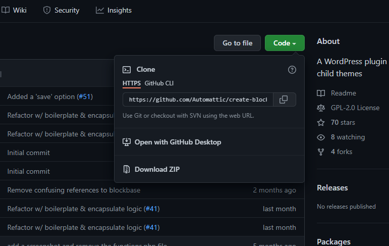
Task: Click 'No releases published' text
Action: click(346, 207)
